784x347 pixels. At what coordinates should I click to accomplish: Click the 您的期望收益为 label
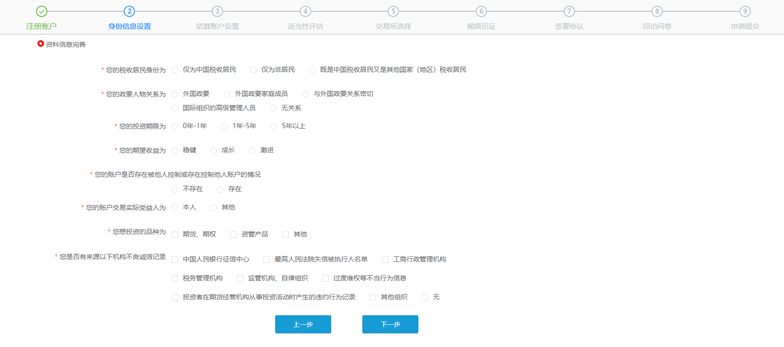143,150
